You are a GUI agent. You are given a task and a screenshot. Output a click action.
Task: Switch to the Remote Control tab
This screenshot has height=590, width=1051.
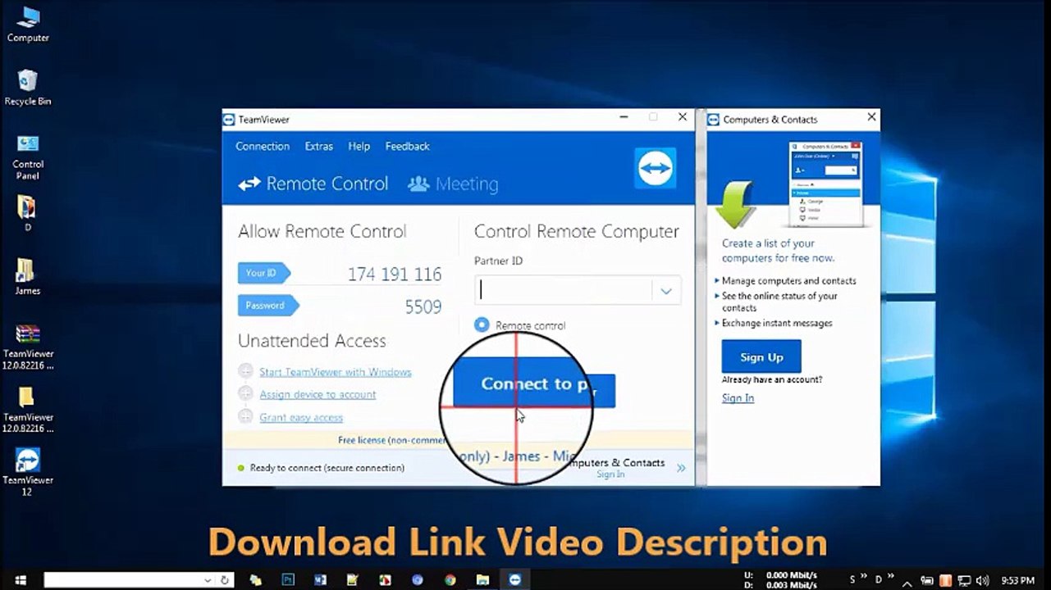click(x=313, y=184)
